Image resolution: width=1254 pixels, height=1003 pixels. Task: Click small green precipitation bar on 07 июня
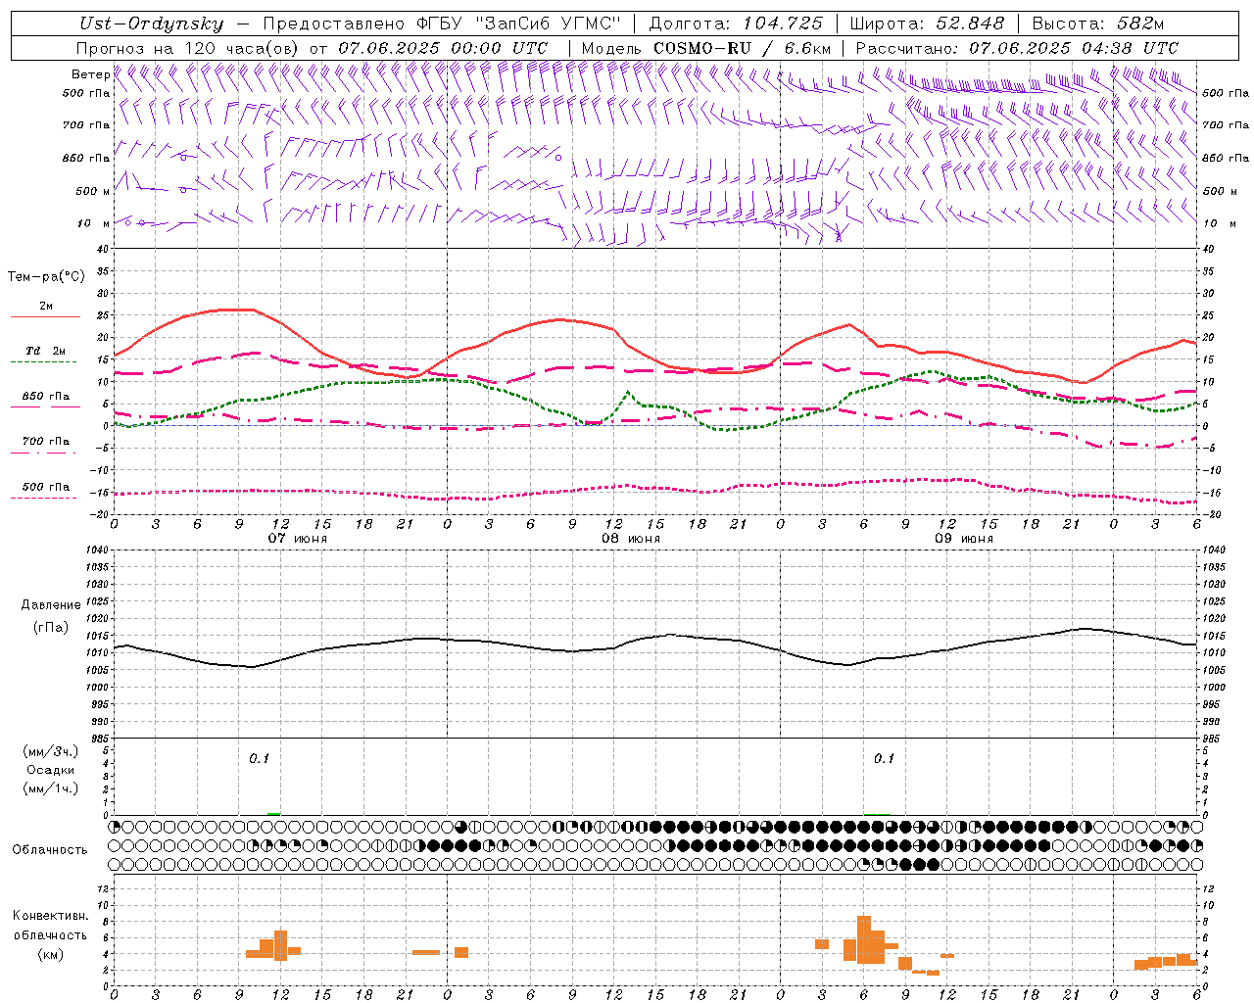pos(274,813)
